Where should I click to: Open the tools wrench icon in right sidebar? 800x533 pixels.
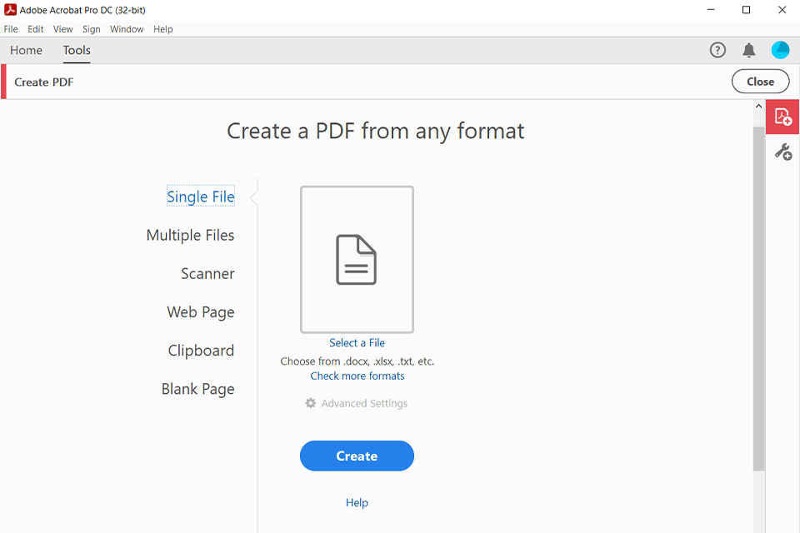point(782,151)
